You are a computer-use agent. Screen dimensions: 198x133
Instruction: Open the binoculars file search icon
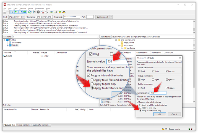[x=64, y=12]
